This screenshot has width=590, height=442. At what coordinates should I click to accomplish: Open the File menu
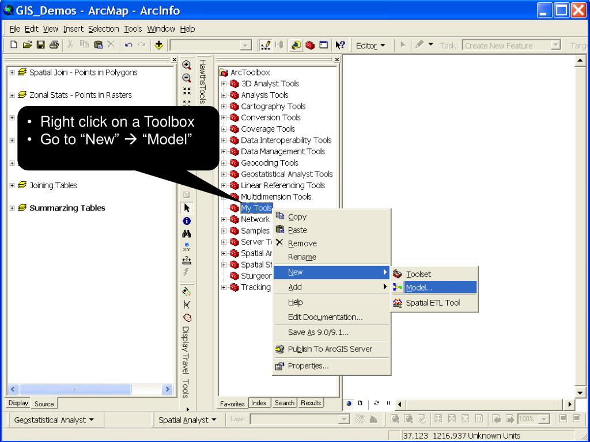click(14, 29)
